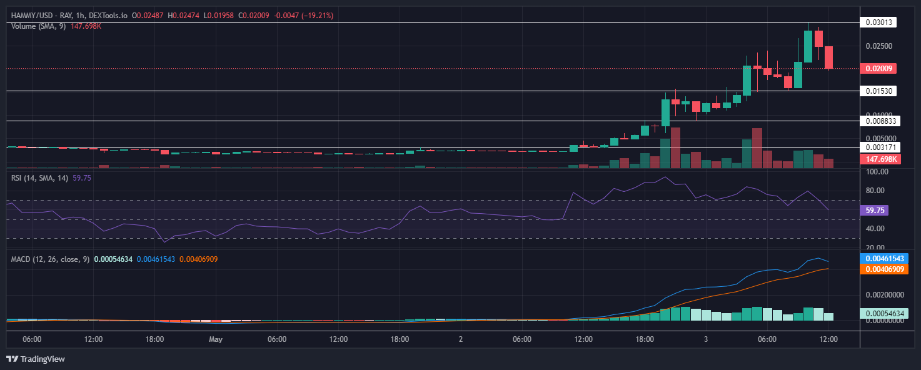Click the purple RSI value label 59.75
The height and width of the screenshot is (370, 921).
point(874,211)
